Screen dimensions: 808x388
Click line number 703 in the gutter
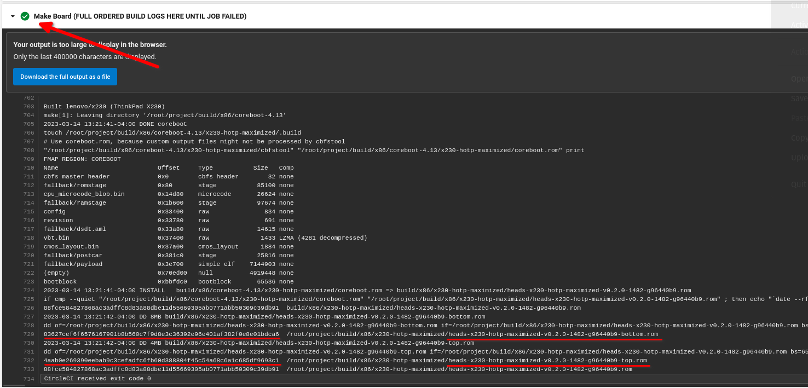point(29,107)
